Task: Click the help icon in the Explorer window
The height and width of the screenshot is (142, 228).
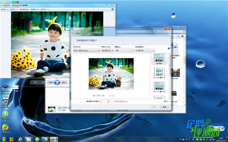Action: pyautogui.click(x=182, y=36)
